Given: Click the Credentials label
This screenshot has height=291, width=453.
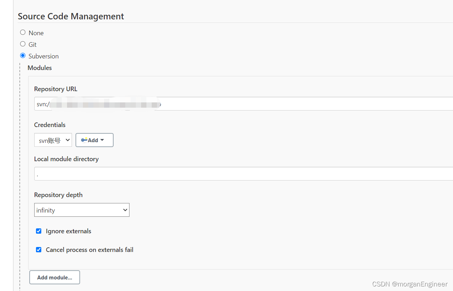Looking at the screenshot, I should pyautogui.click(x=50, y=125).
